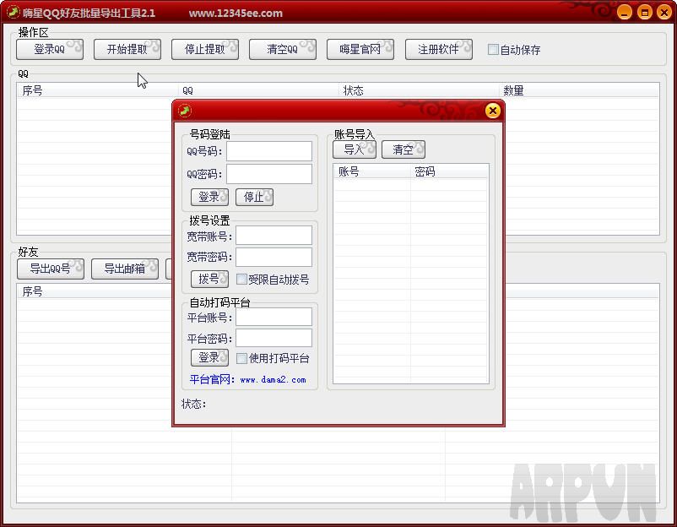Screen dimensions: 677x527
Task: Click 停止 in the login dialog
Action: pos(254,197)
